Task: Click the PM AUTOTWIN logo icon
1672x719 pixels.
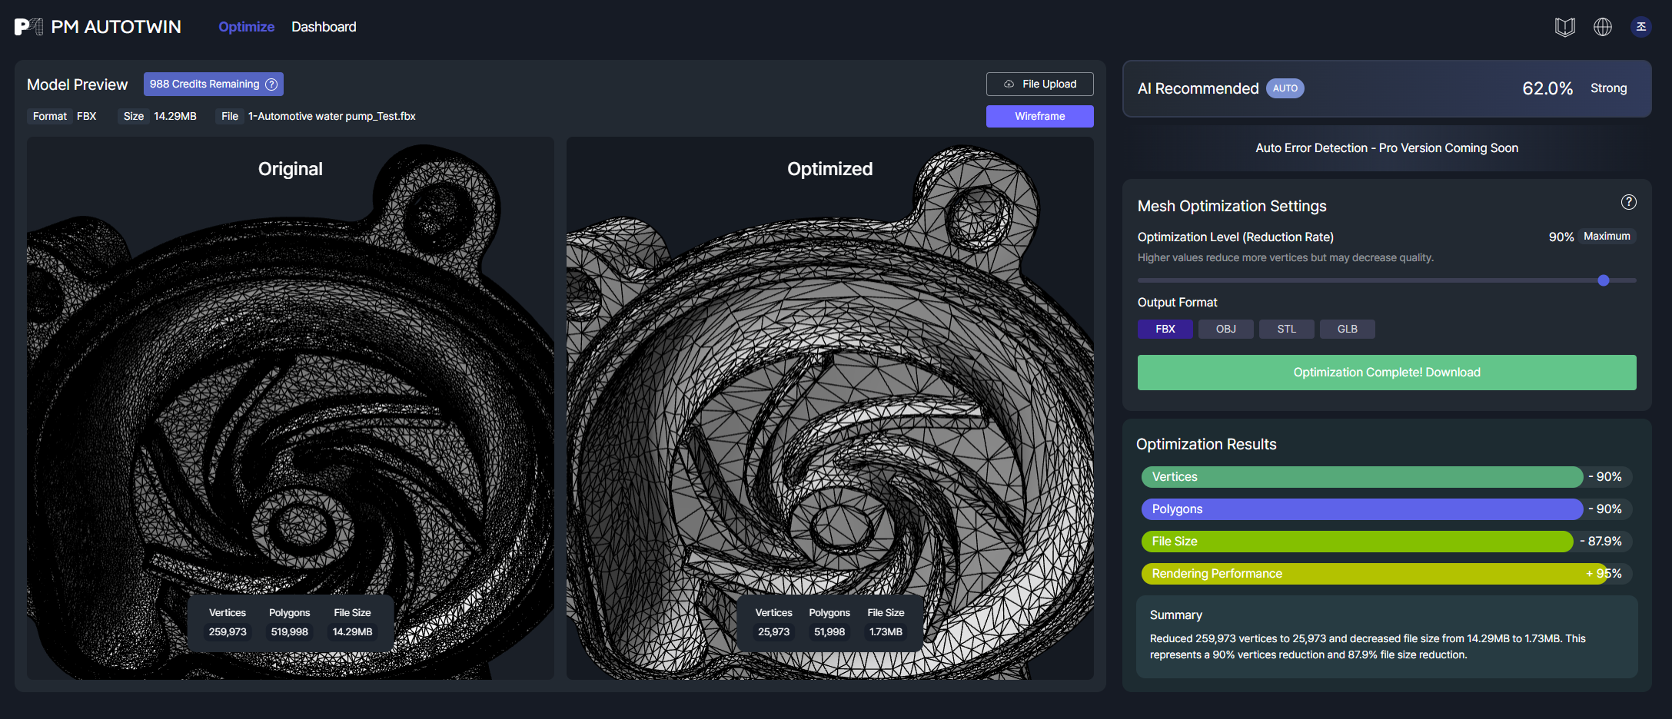Action: coord(29,27)
